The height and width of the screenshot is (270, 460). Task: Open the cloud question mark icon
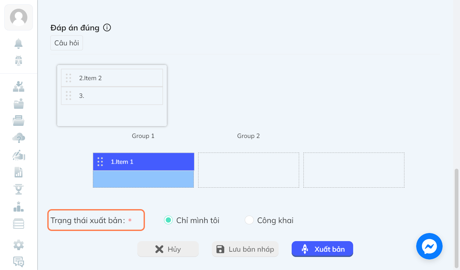[x=19, y=138]
